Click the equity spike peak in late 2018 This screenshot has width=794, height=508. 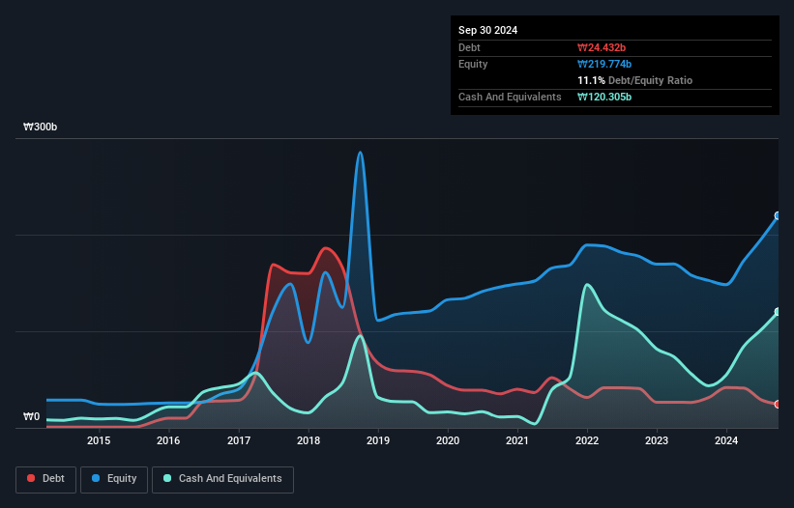coord(360,153)
